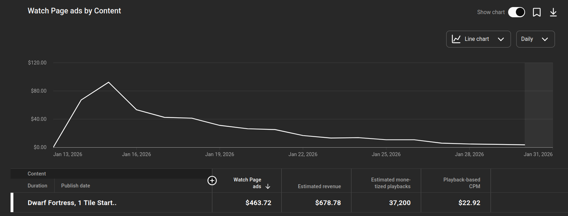Click the shaded region at chart's right end

click(538, 105)
